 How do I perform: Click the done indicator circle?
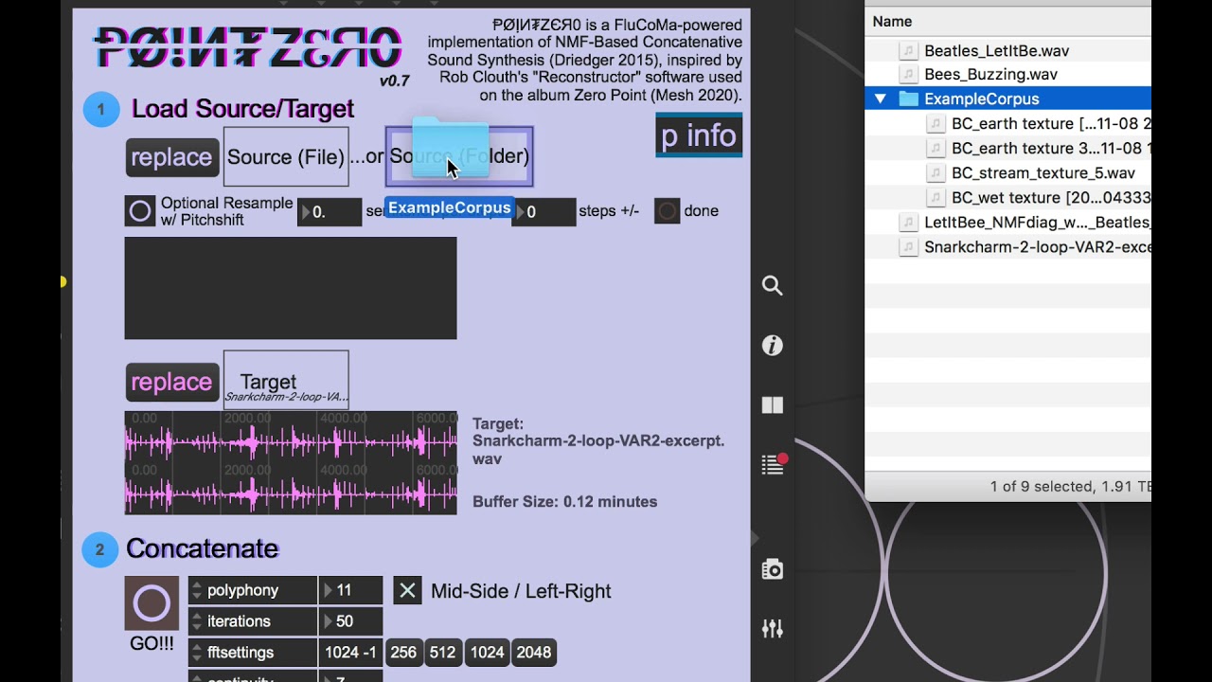point(668,211)
